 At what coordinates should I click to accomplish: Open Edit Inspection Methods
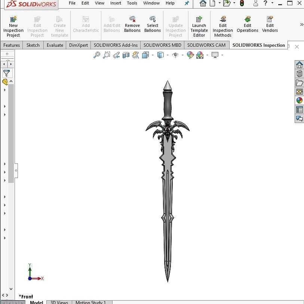[223, 27]
